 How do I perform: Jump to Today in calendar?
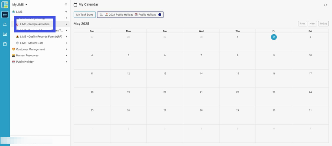(323, 23)
